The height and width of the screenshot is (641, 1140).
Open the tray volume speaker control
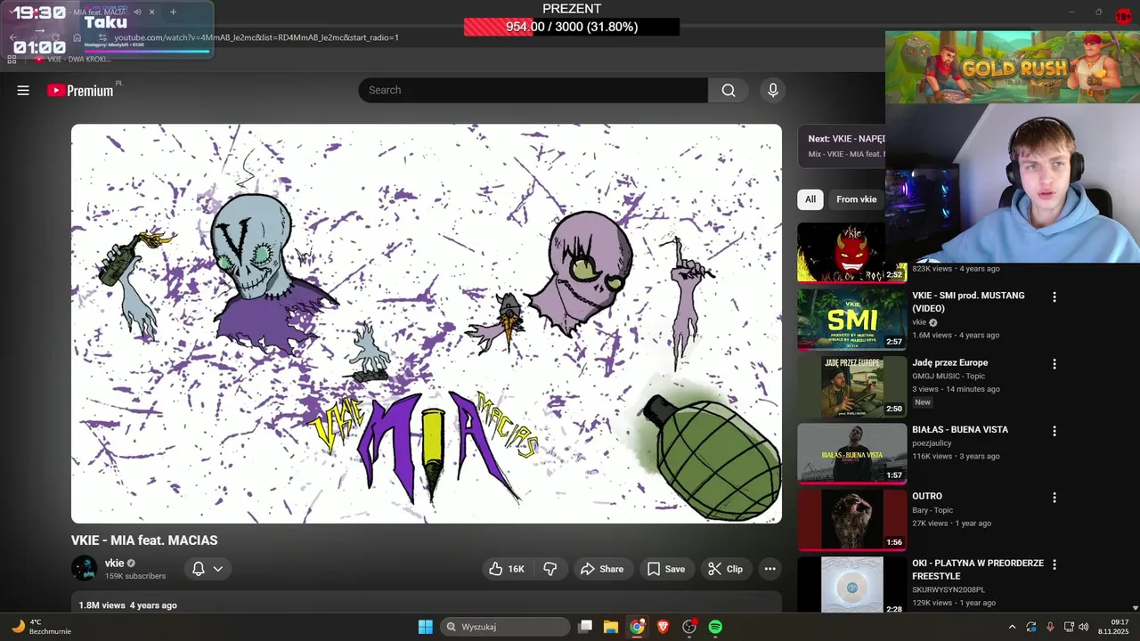(x=1084, y=627)
